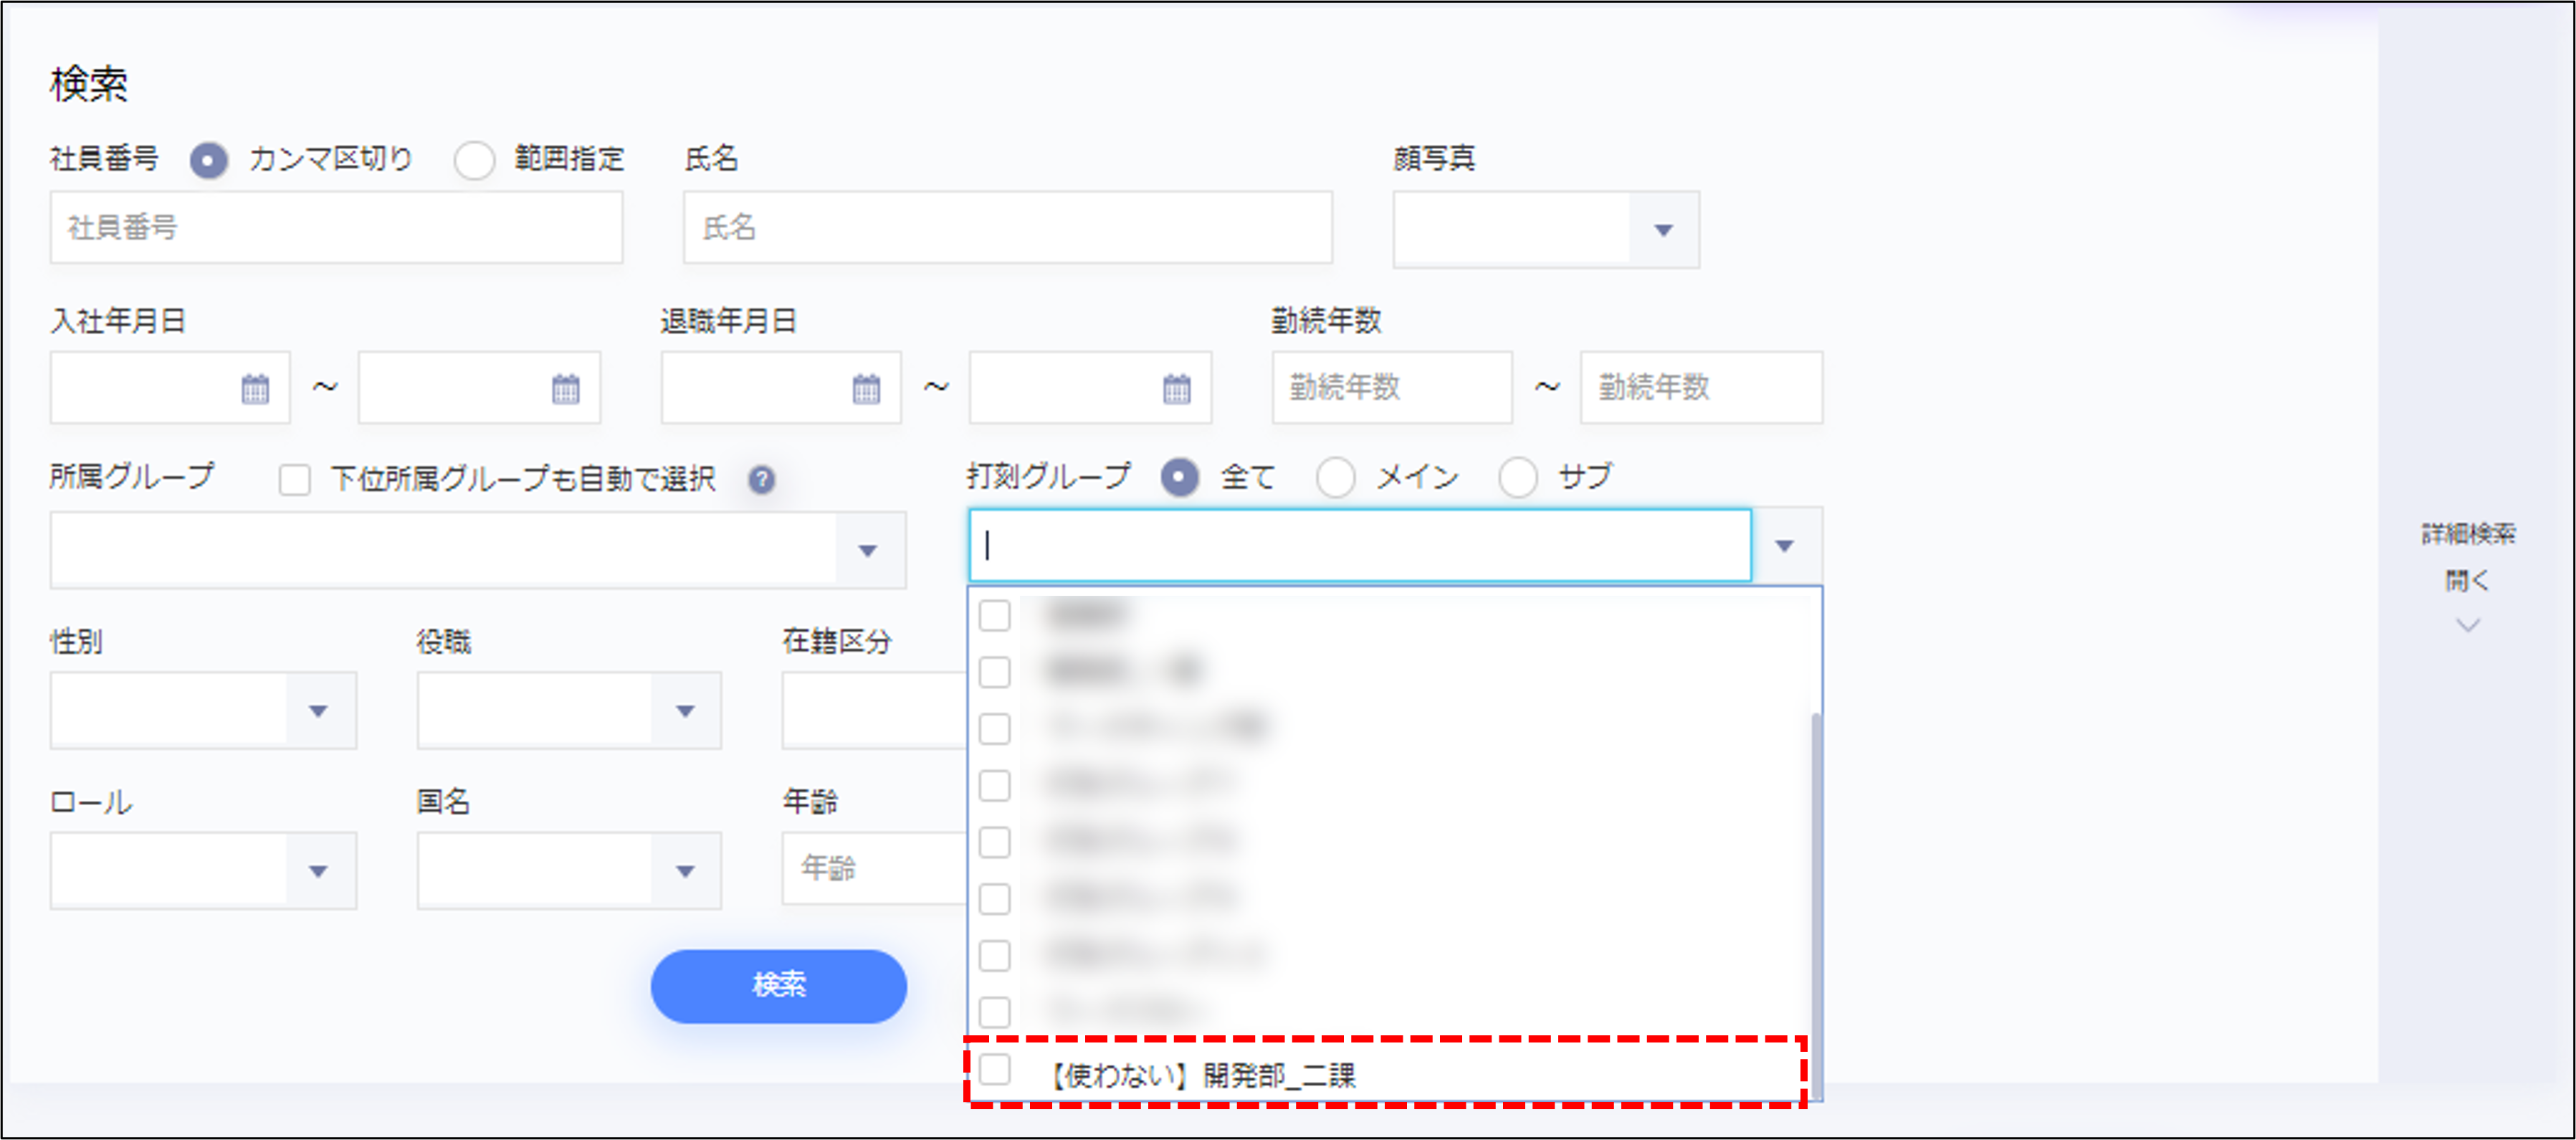Open the ロール dropdown
Screen dimensions: 2576x1140
(318, 871)
